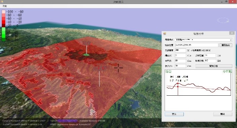The width and height of the screenshot is (237, 128).
Task: Click the compass ring in the sky
Action: point(223,20)
